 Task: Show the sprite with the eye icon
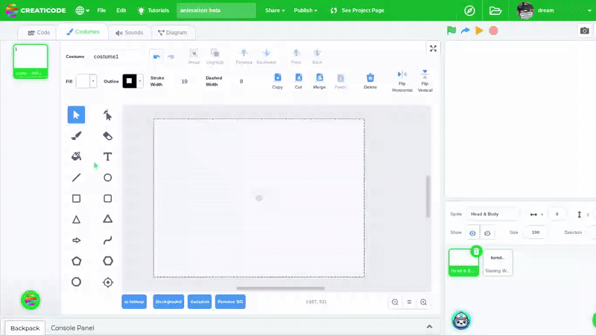pyautogui.click(x=473, y=233)
